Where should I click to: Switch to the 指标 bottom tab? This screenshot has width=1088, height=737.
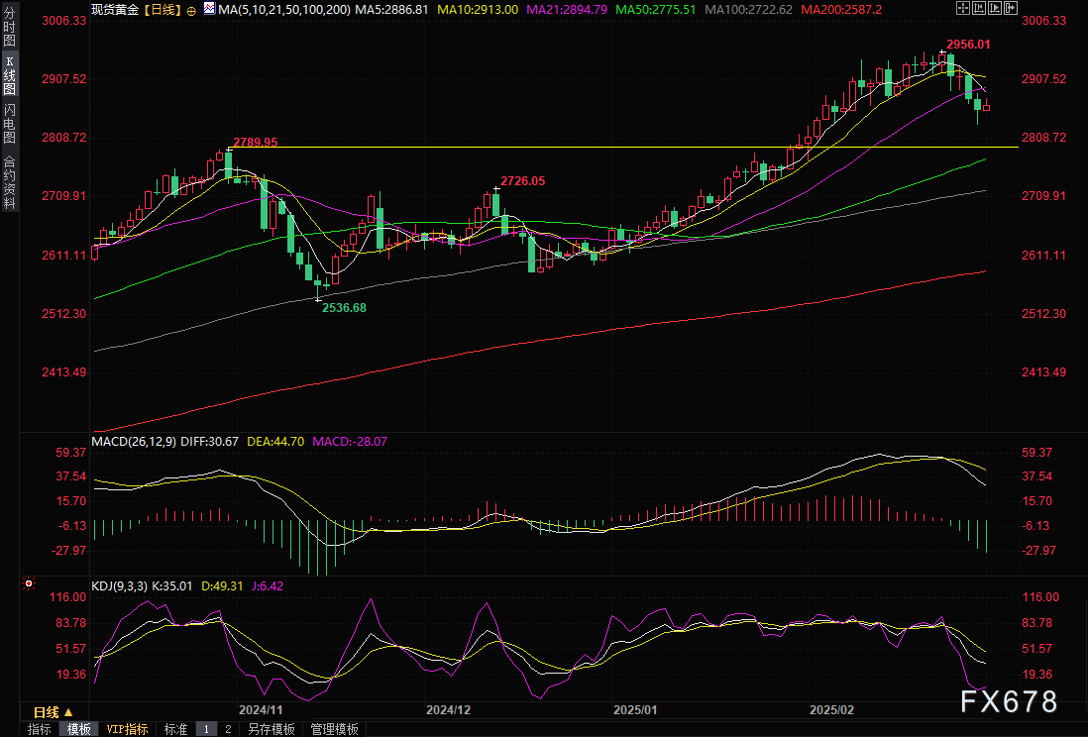pyautogui.click(x=40, y=729)
